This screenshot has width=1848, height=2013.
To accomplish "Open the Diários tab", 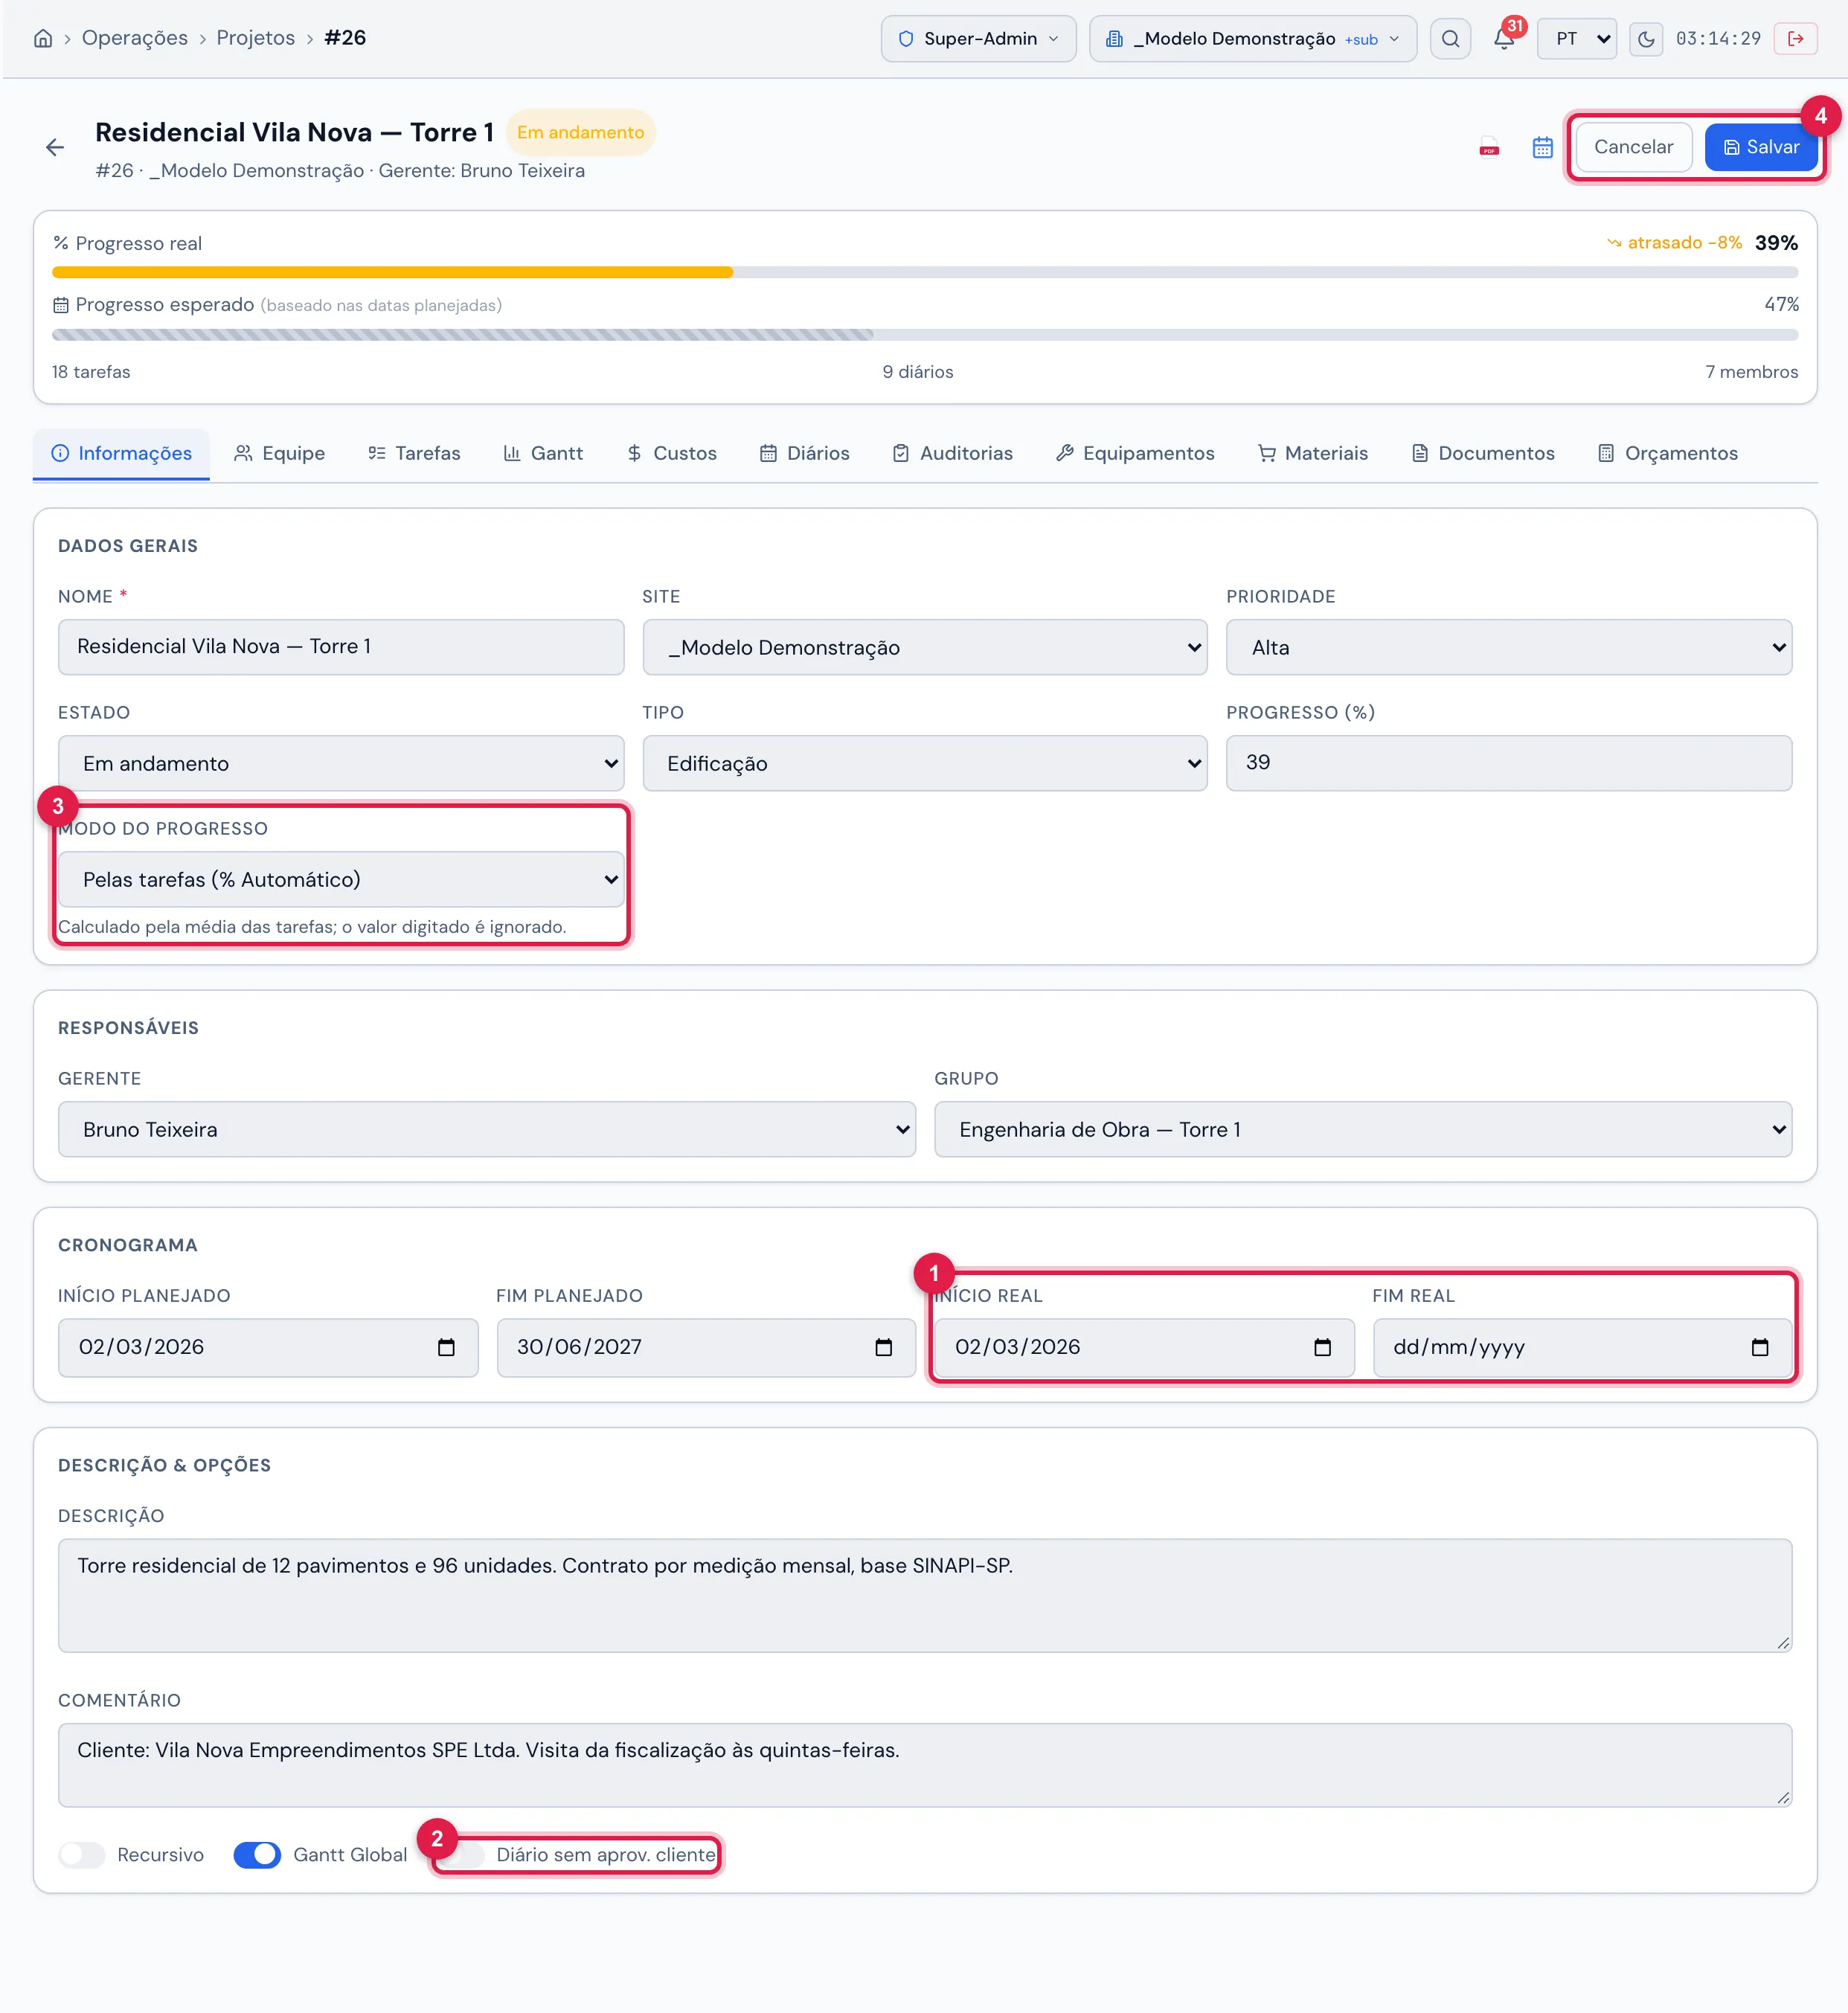I will click(804, 453).
